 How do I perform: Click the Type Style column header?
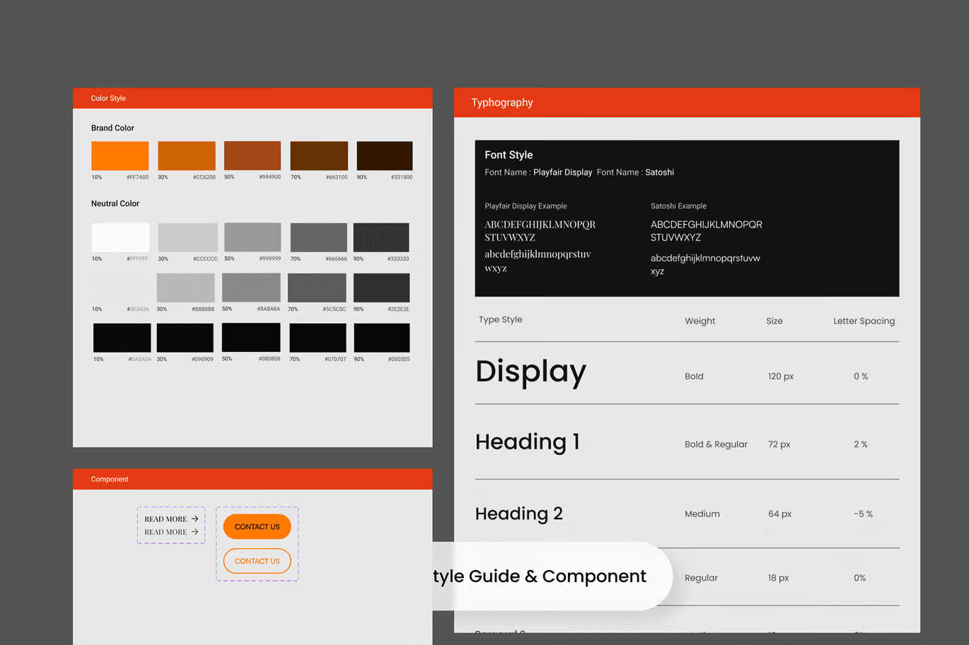pyautogui.click(x=500, y=319)
